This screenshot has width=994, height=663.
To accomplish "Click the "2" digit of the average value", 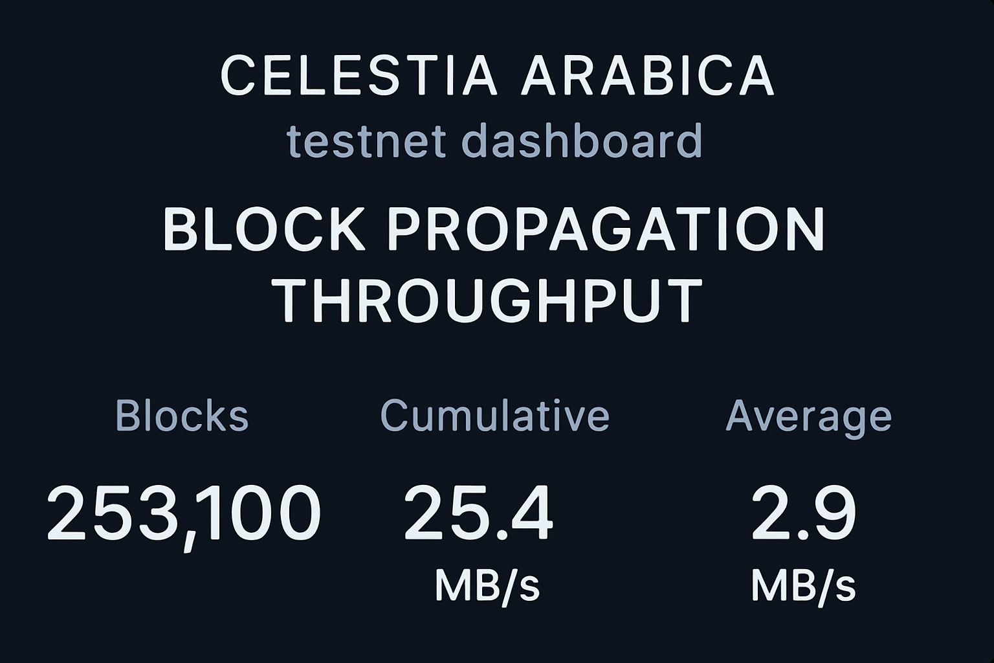I will point(772,513).
